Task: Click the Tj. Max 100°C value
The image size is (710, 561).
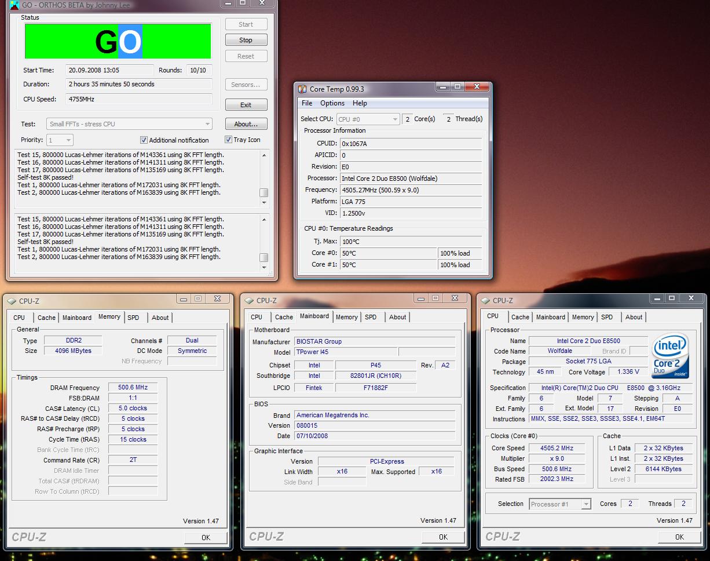Action: 411,242
